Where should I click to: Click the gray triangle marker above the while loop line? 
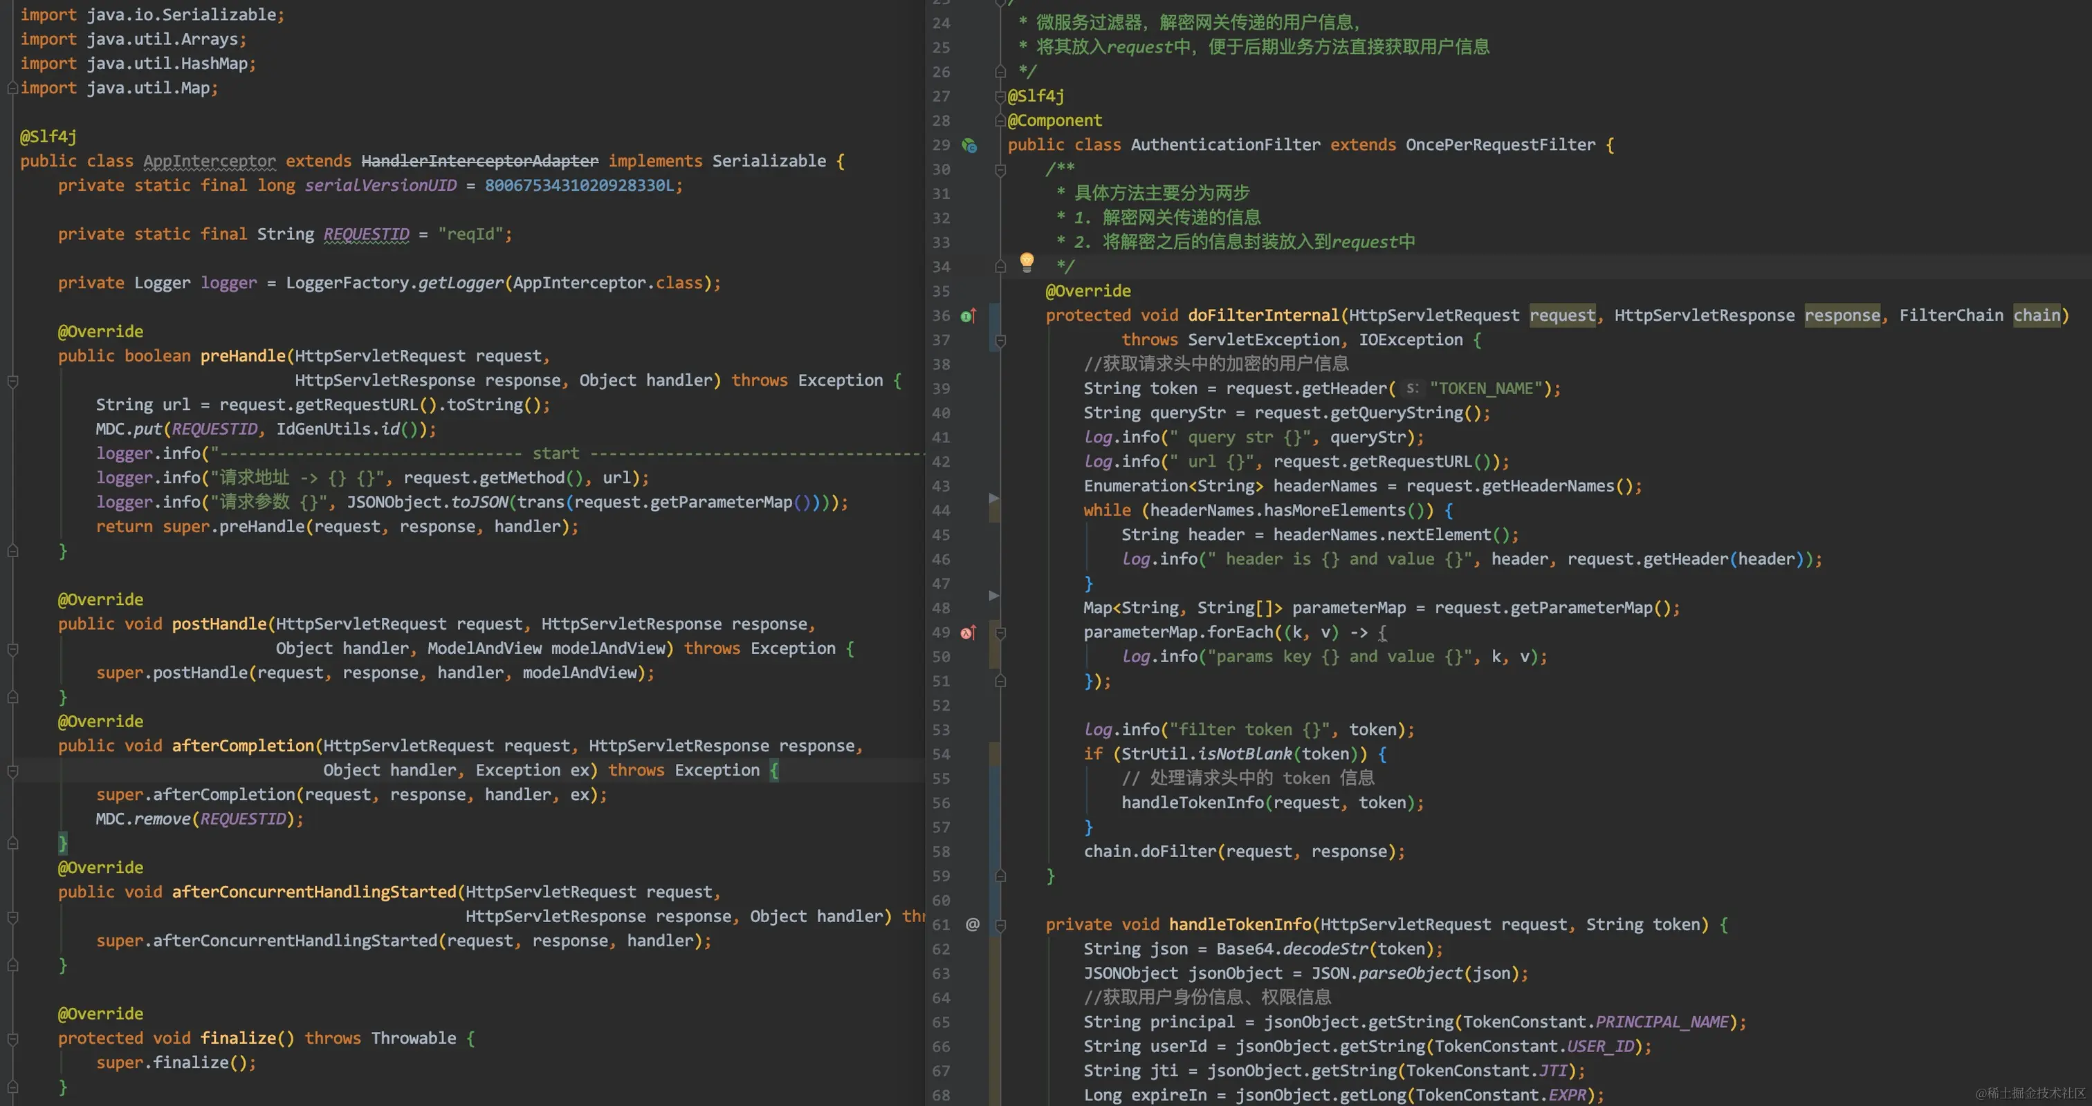coord(994,498)
